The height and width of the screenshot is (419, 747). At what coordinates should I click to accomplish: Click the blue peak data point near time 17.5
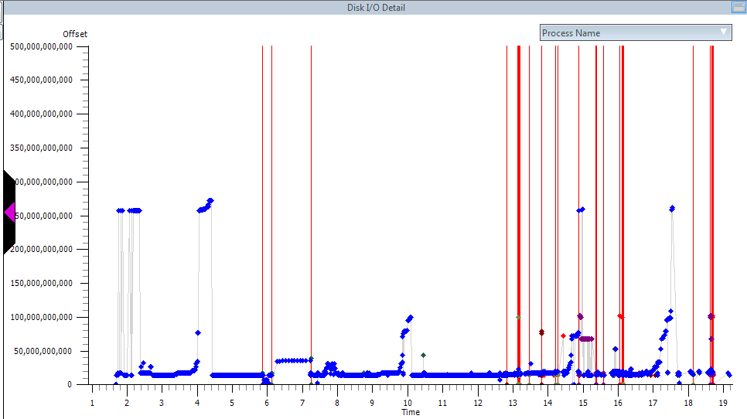tap(672, 209)
